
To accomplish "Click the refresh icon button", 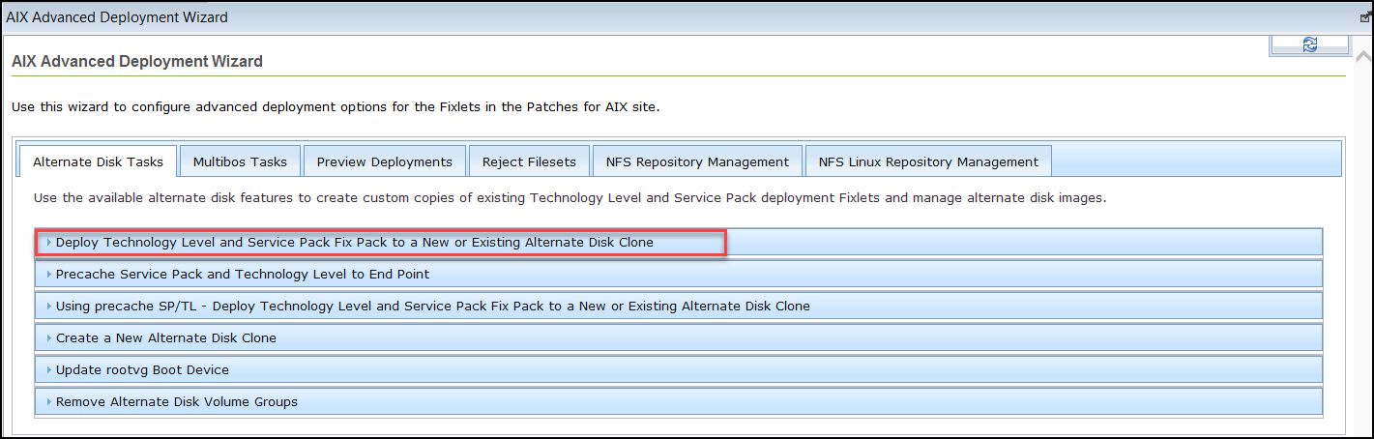I will click(1310, 44).
